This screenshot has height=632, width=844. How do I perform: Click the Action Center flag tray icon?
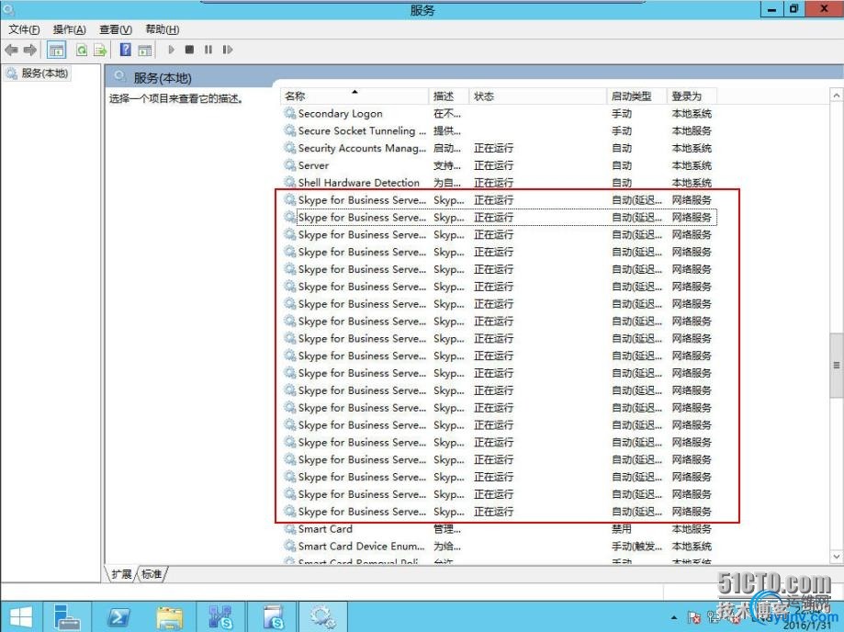(x=694, y=617)
